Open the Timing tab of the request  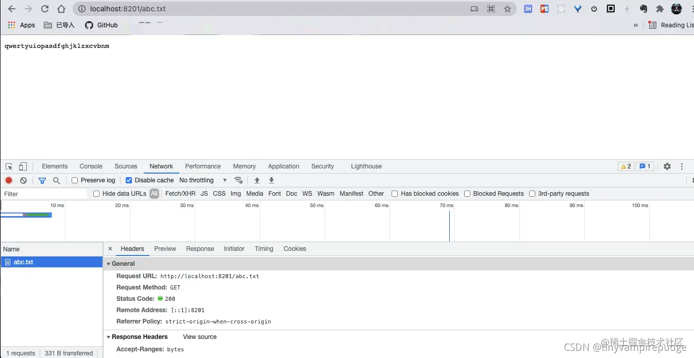coord(264,249)
